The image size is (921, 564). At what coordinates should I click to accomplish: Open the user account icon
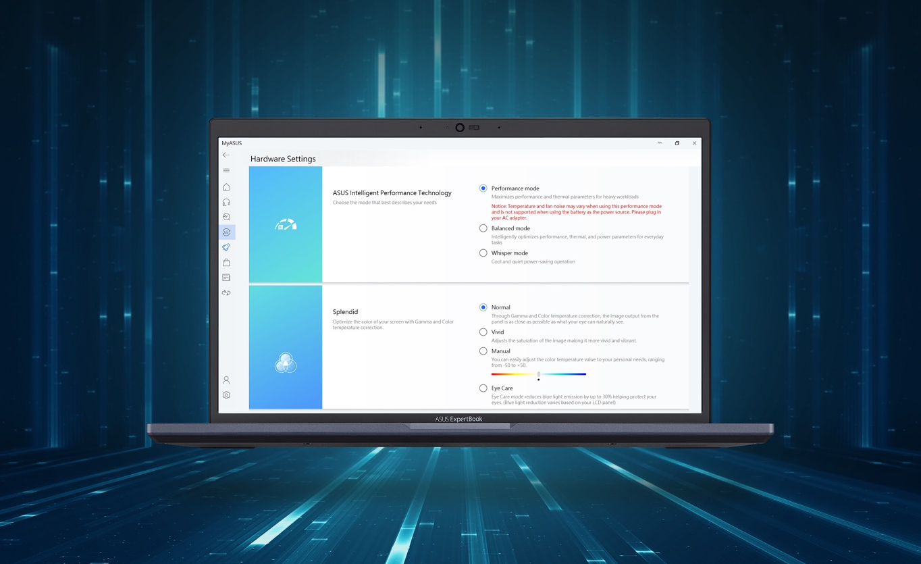[226, 380]
